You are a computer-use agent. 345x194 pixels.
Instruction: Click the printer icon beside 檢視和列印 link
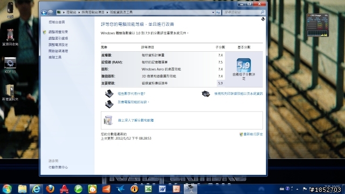206,93
